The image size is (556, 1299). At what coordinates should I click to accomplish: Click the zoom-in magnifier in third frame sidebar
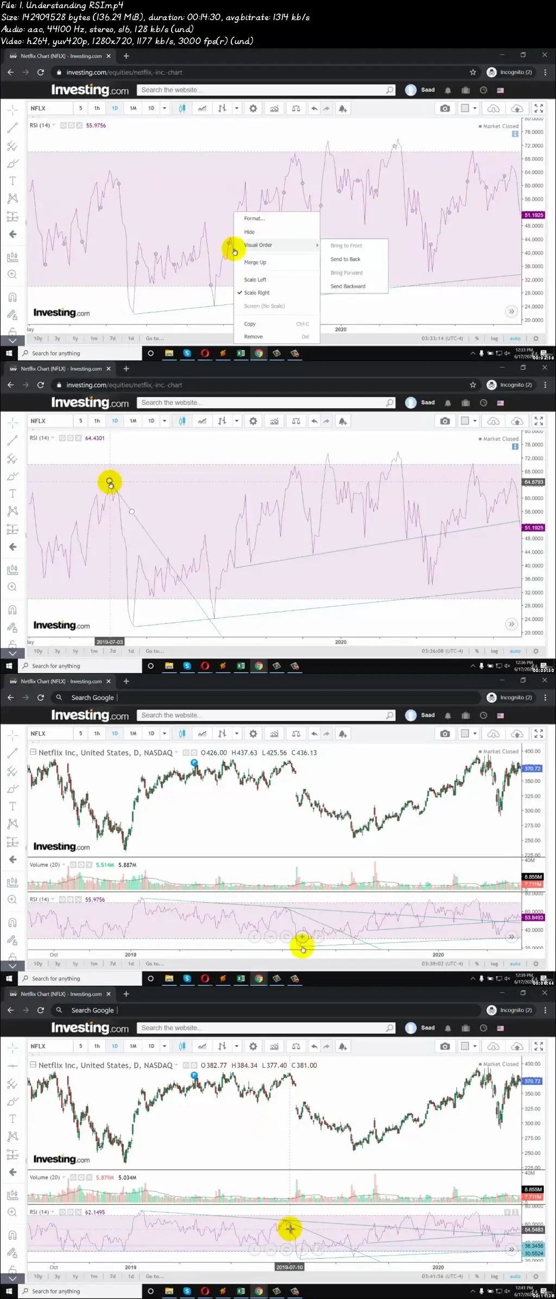[12, 900]
